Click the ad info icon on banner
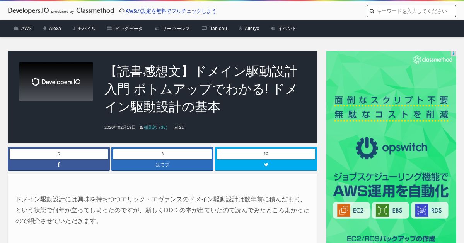The width and height of the screenshot is (464, 243). click(454, 54)
